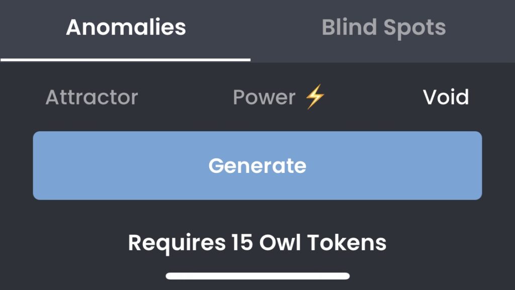Tap the home indicator bar at bottom
This screenshot has height=290, width=515.
click(257, 276)
